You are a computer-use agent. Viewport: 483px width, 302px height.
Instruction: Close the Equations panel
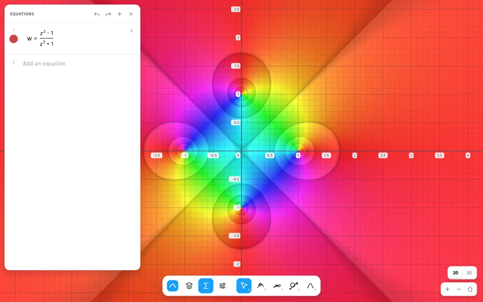coord(131,14)
